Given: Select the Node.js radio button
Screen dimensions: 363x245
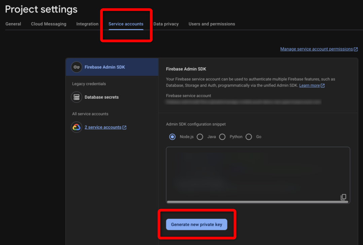Looking at the screenshot, I should click(x=172, y=137).
